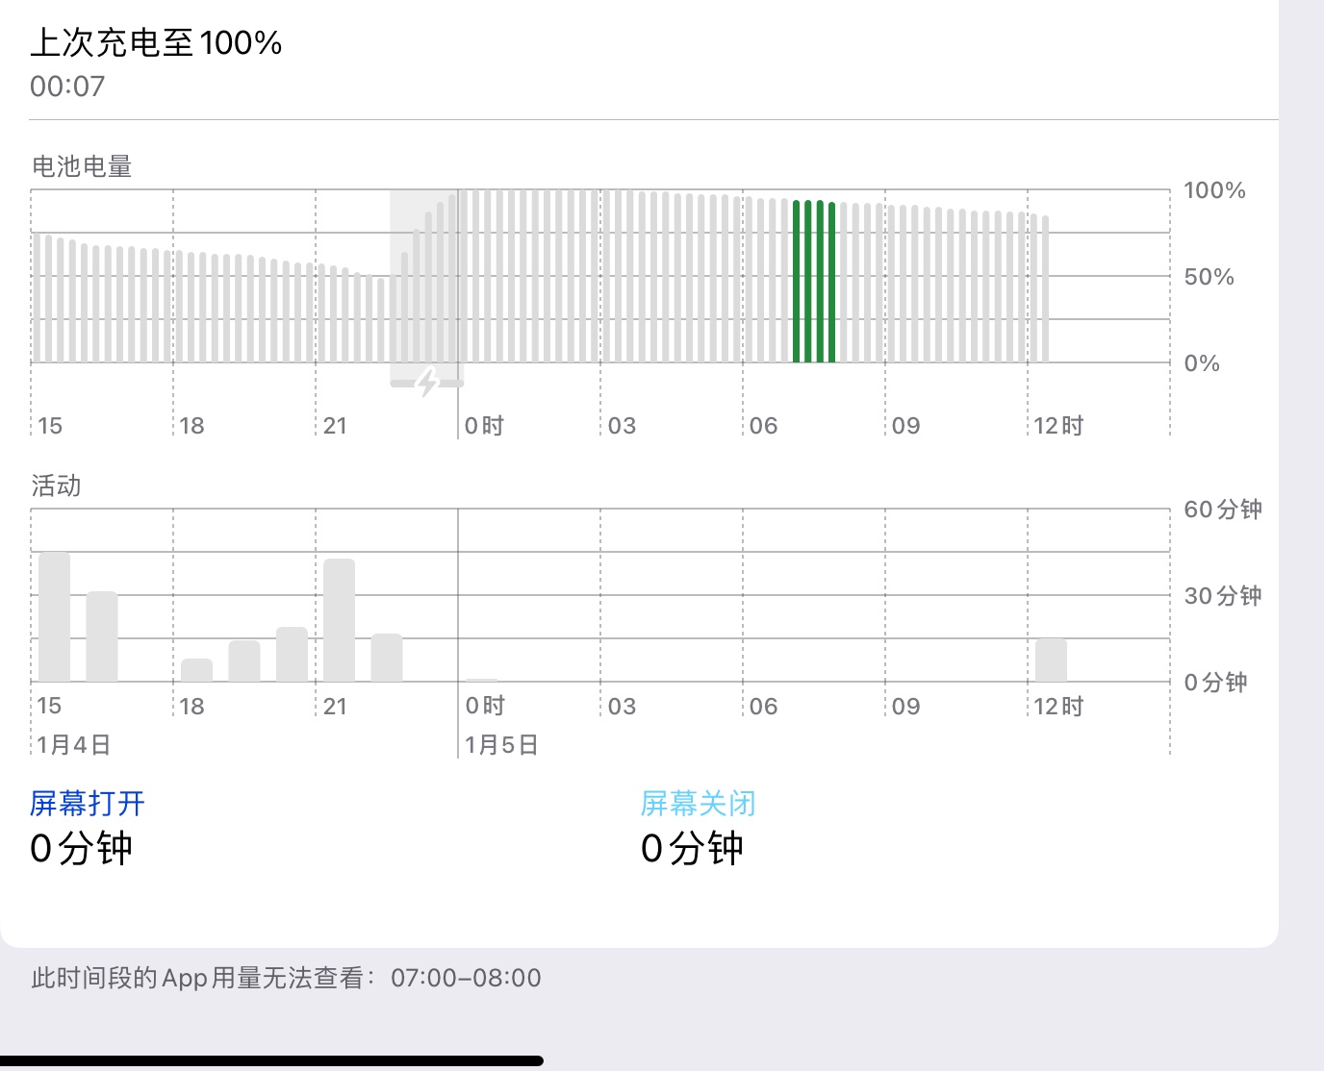Tap the 上次充电至100% heading
Viewport: 1324px width, 1071px height.
click(x=156, y=42)
